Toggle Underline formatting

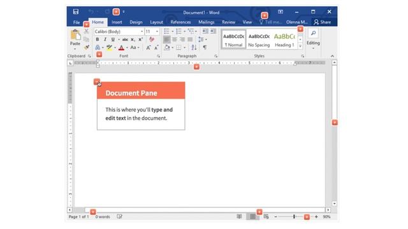(x=113, y=39)
